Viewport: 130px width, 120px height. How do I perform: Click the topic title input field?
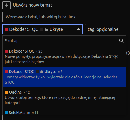66,17
